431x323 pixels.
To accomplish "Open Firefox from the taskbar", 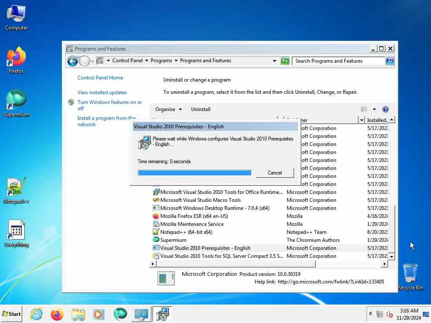I will [x=57, y=314].
